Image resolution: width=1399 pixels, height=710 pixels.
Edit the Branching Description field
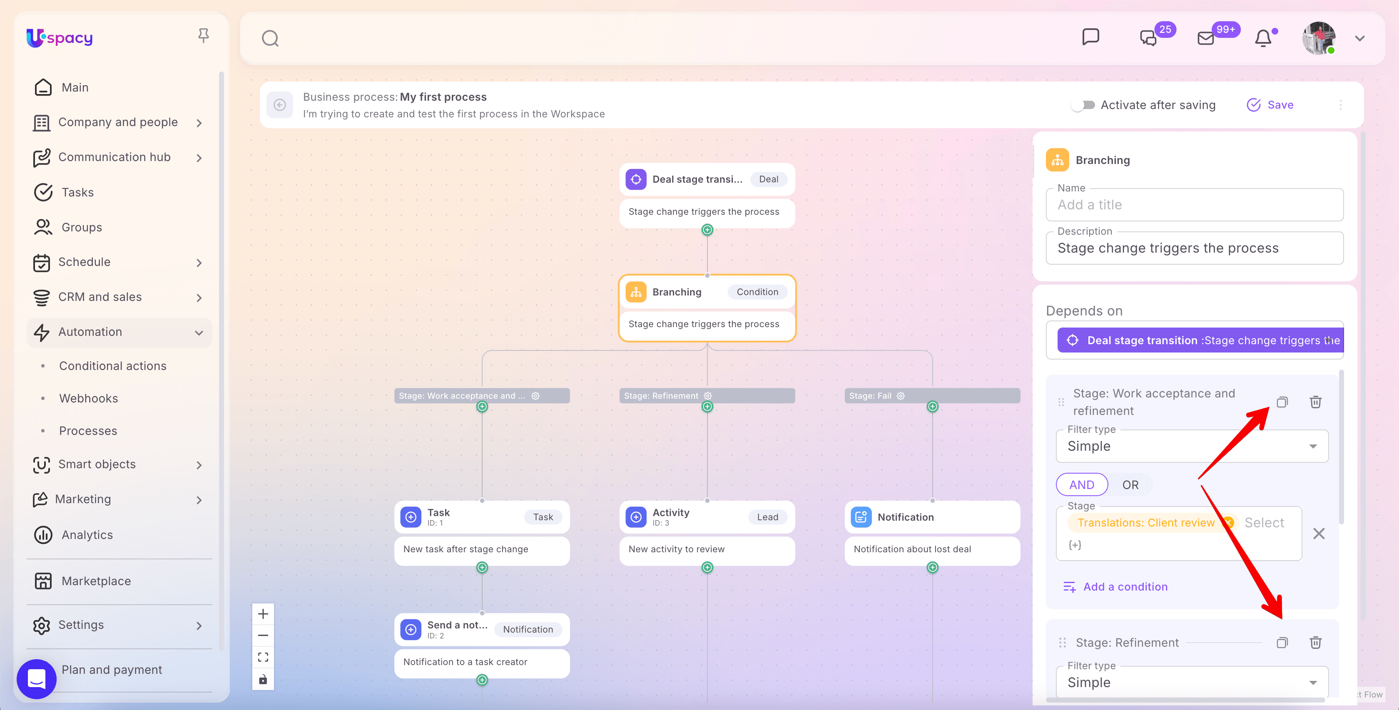1195,248
